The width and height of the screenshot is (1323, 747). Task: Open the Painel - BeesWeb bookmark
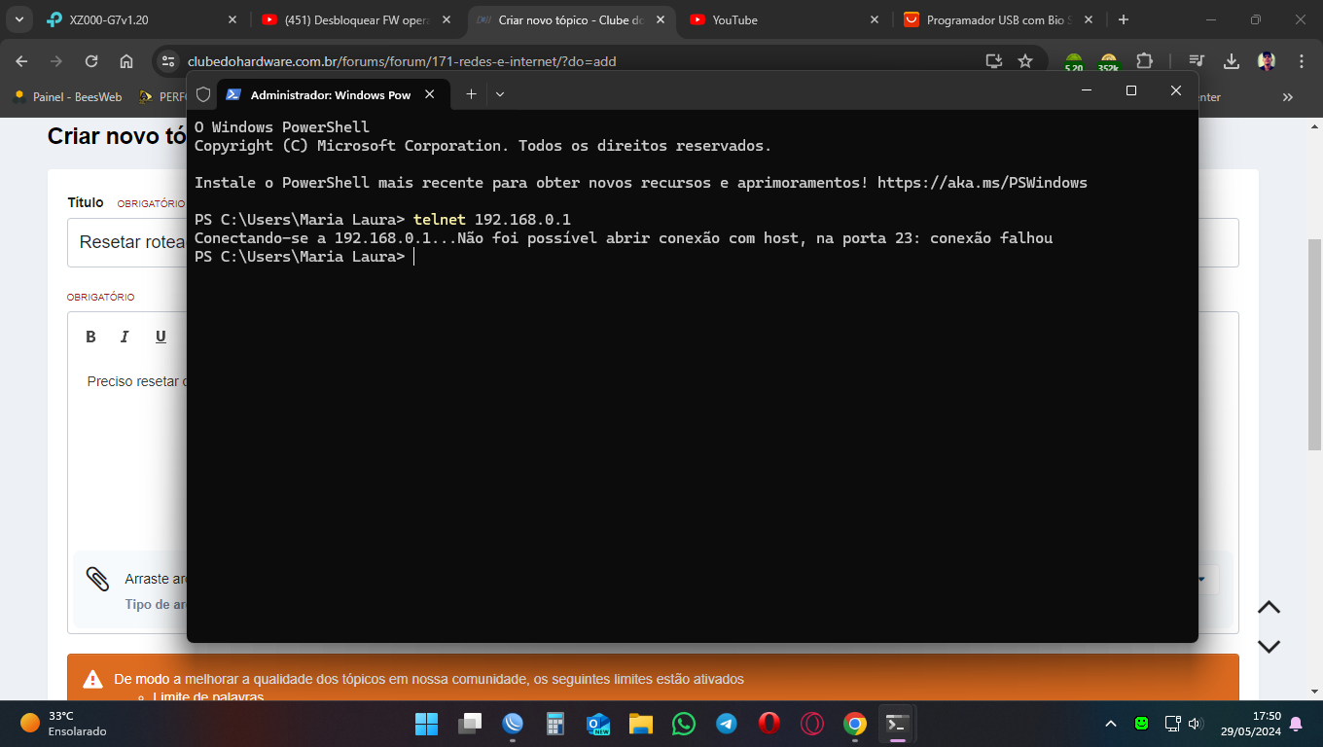67,97
